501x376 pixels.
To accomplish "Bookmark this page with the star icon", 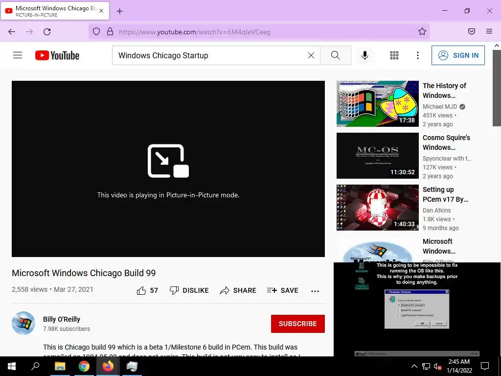I will pyautogui.click(x=422, y=32).
